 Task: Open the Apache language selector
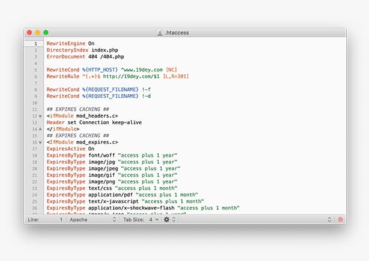pos(92,219)
